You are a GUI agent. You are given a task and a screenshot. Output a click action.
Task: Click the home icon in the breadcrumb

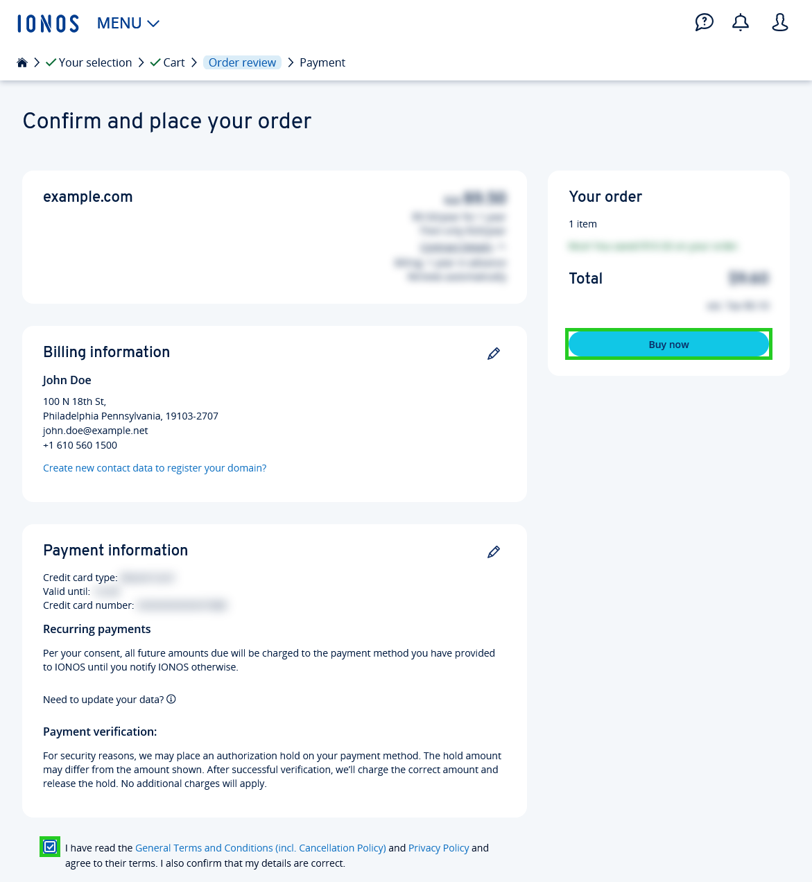point(21,62)
